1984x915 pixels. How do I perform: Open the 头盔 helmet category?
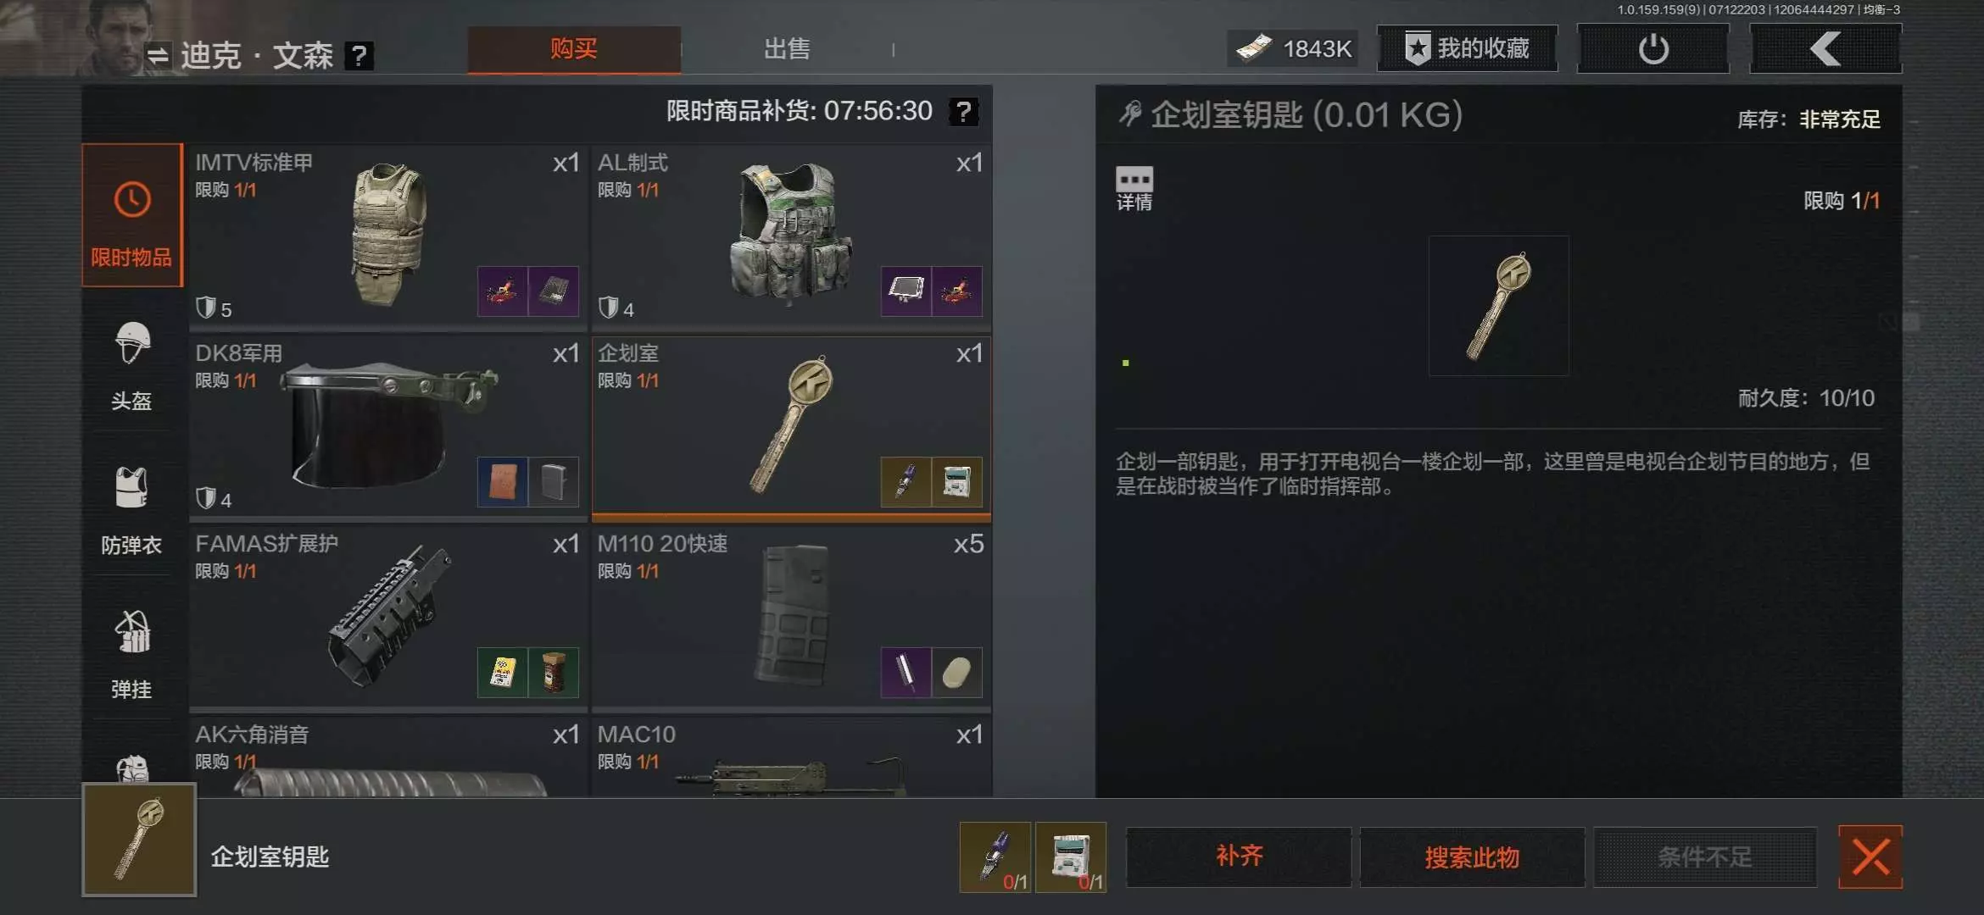click(132, 366)
